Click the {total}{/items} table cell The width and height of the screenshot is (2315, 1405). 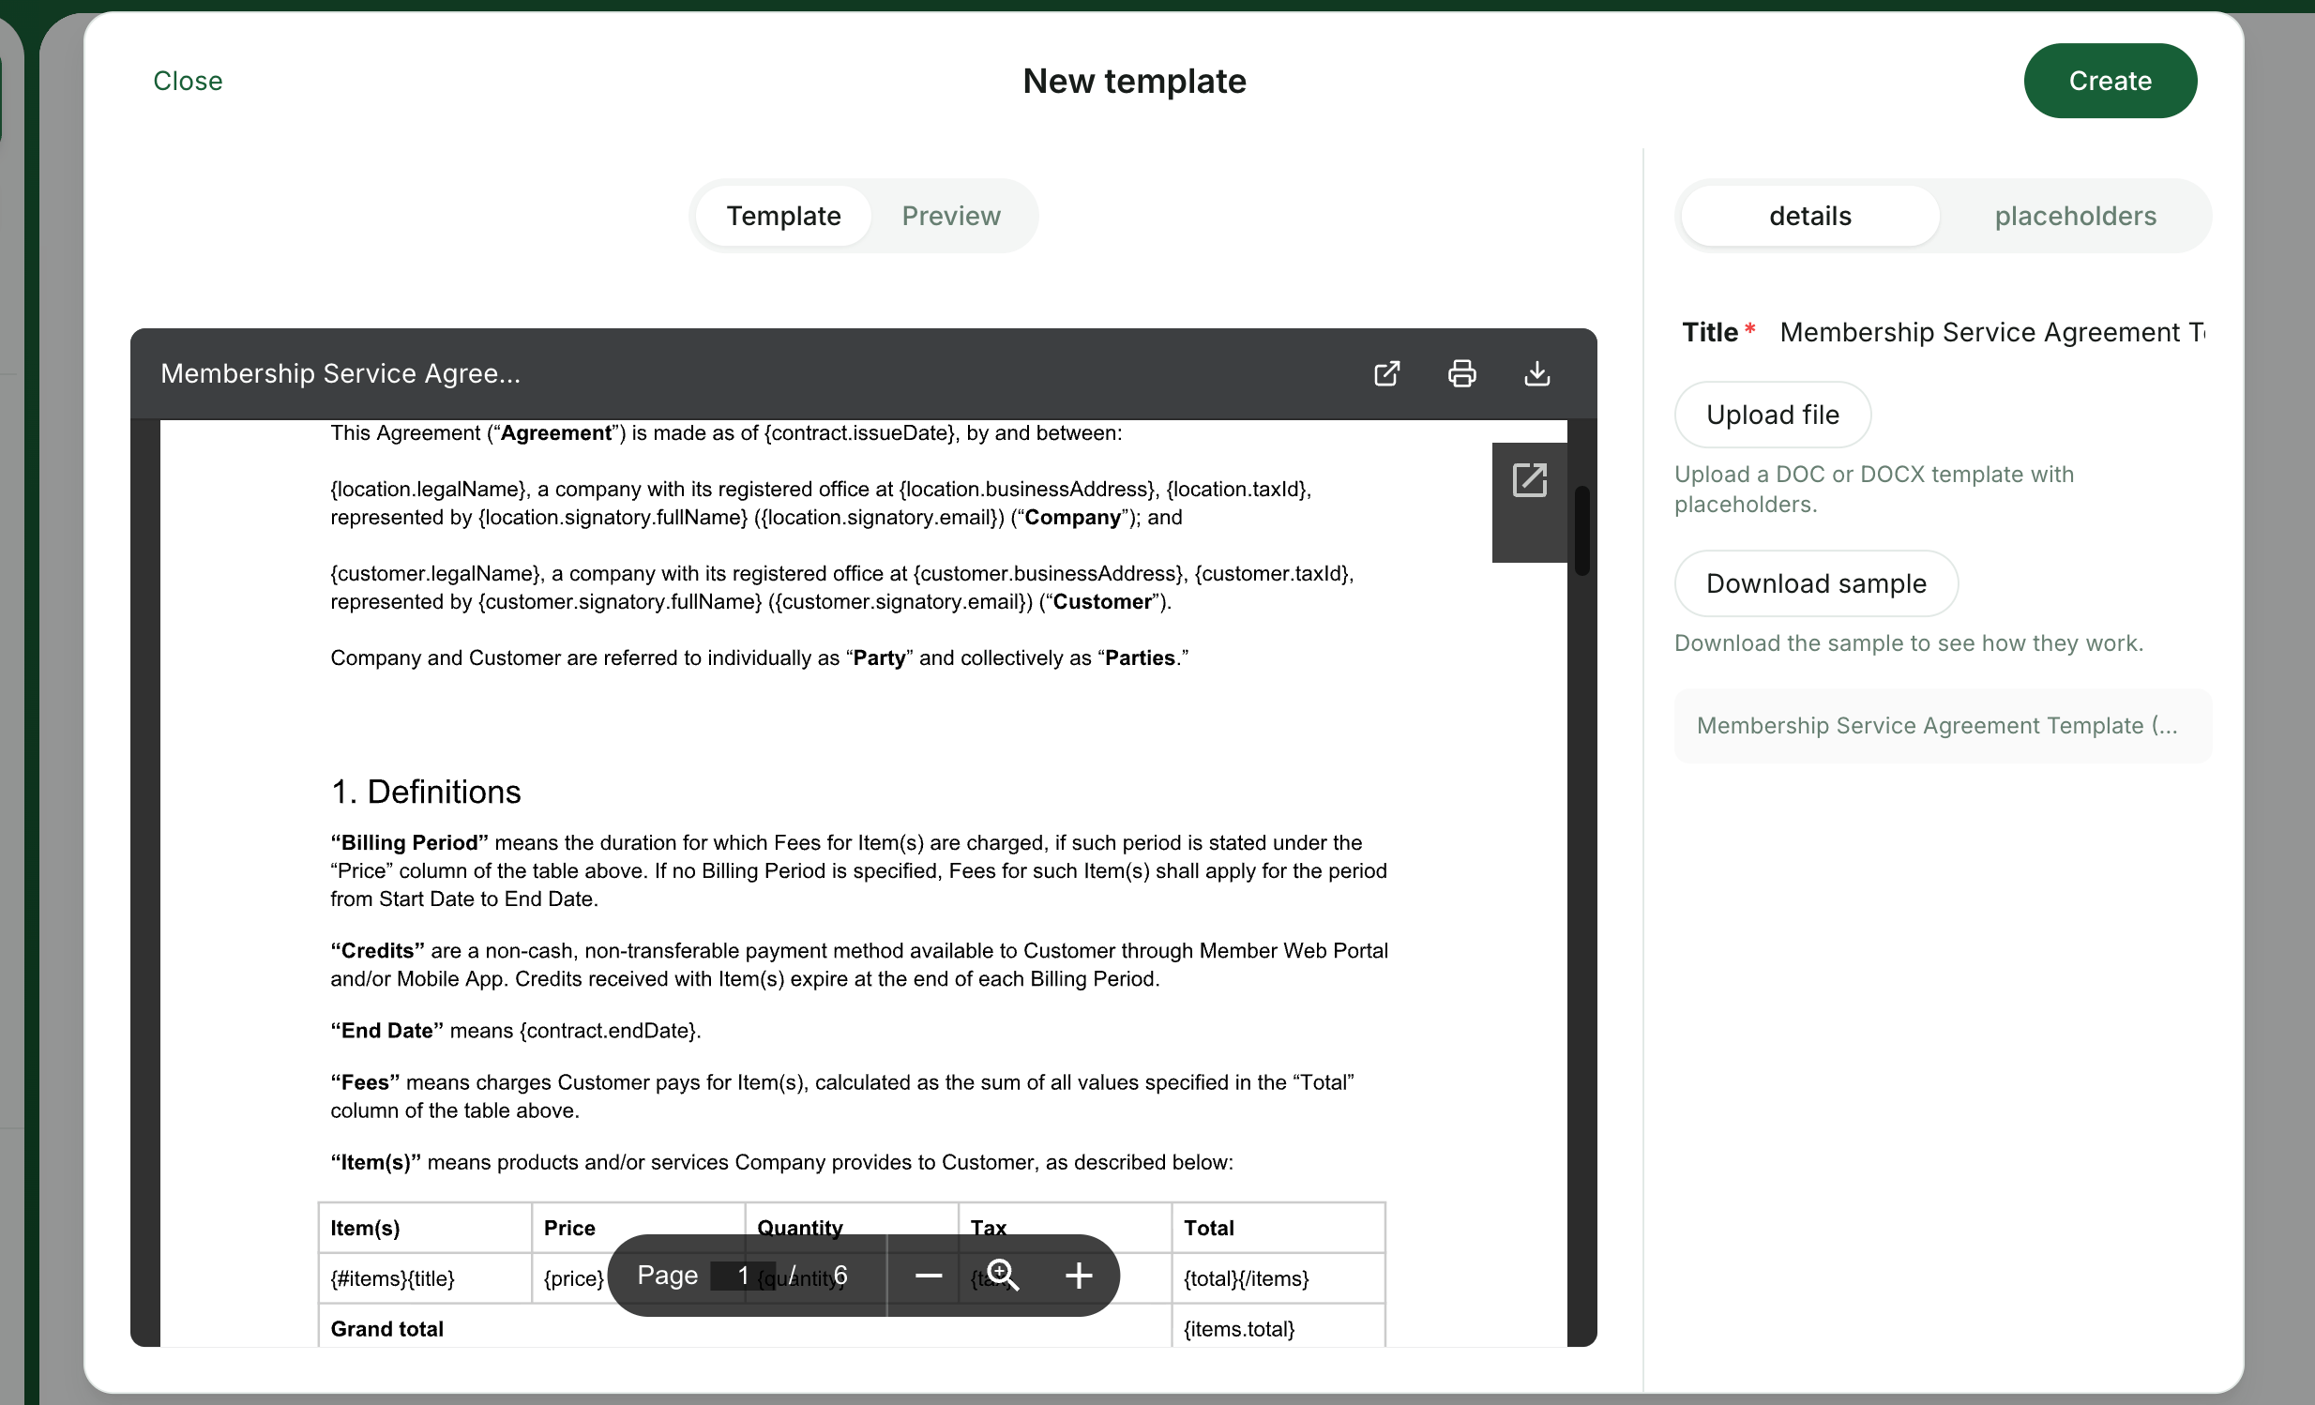pos(1278,1278)
